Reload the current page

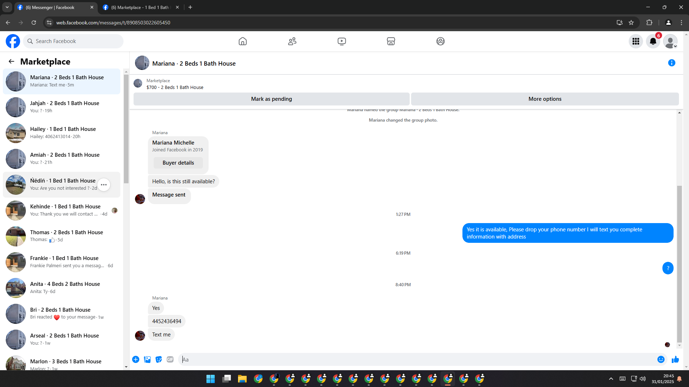[x=34, y=23]
